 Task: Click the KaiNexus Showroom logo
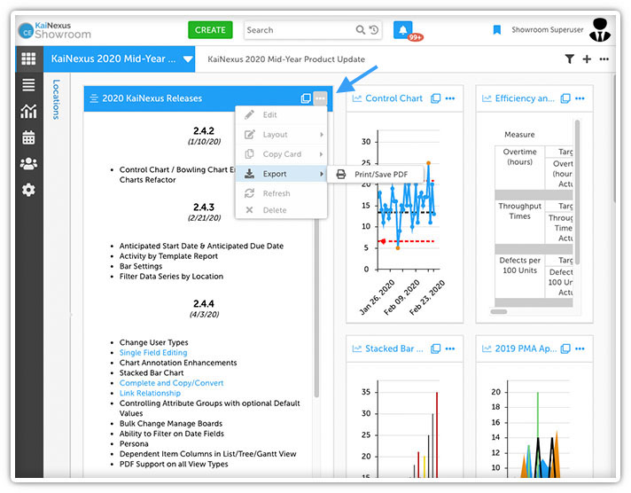(x=54, y=31)
